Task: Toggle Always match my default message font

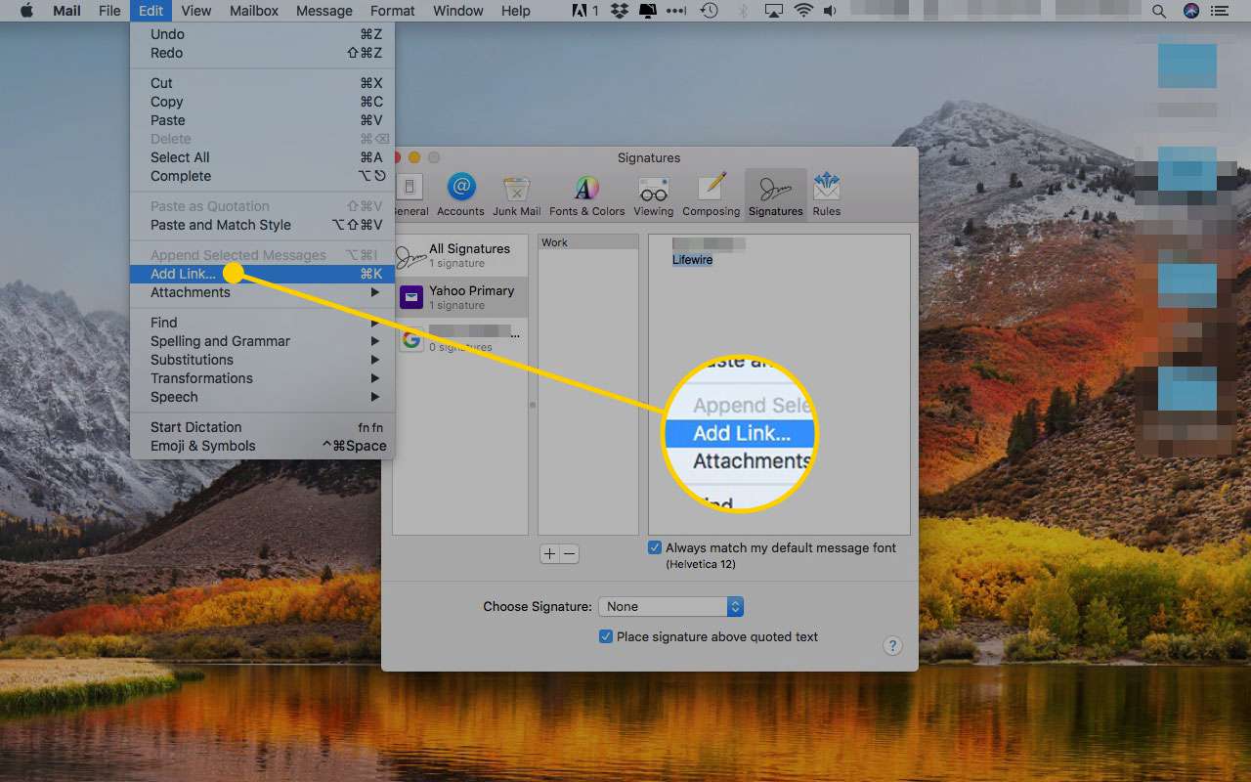Action: click(655, 548)
